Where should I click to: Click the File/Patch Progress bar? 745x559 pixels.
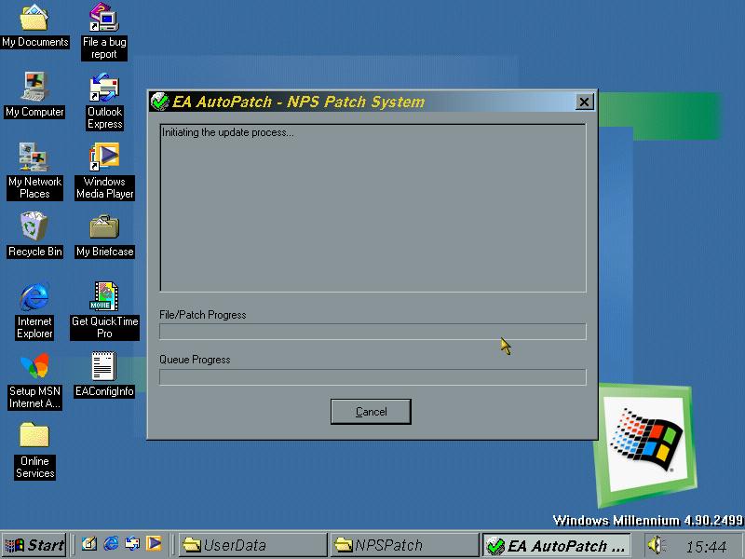pos(372,332)
